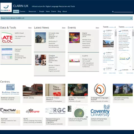Click the NaCTeM logo
Image resolution: width=134 pixels, height=134 pixels.
click(10, 111)
